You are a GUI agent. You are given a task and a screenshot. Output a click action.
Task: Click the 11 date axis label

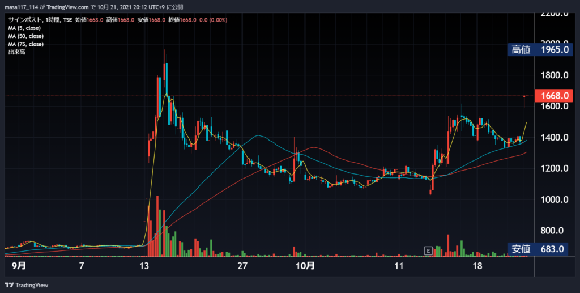(399, 266)
